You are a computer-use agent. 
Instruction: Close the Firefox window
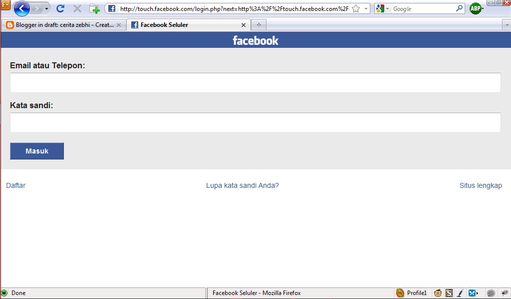pos(507,2)
